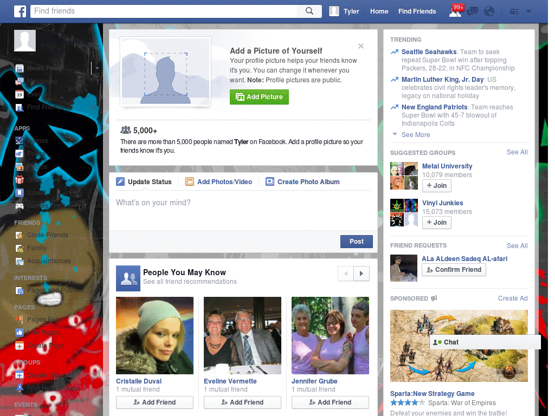Add Jennifer Grube as a friend
The height and width of the screenshot is (416, 555).
[x=330, y=402]
